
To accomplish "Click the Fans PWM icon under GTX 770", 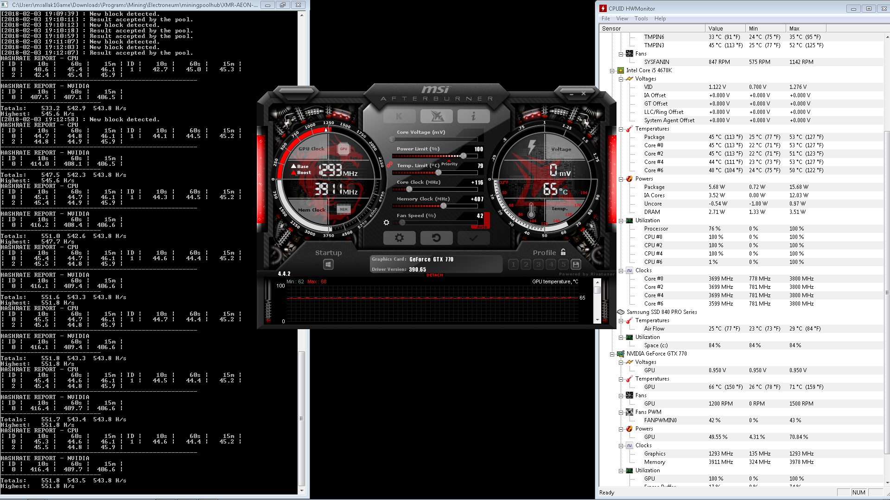I will click(x=629, y=412).
